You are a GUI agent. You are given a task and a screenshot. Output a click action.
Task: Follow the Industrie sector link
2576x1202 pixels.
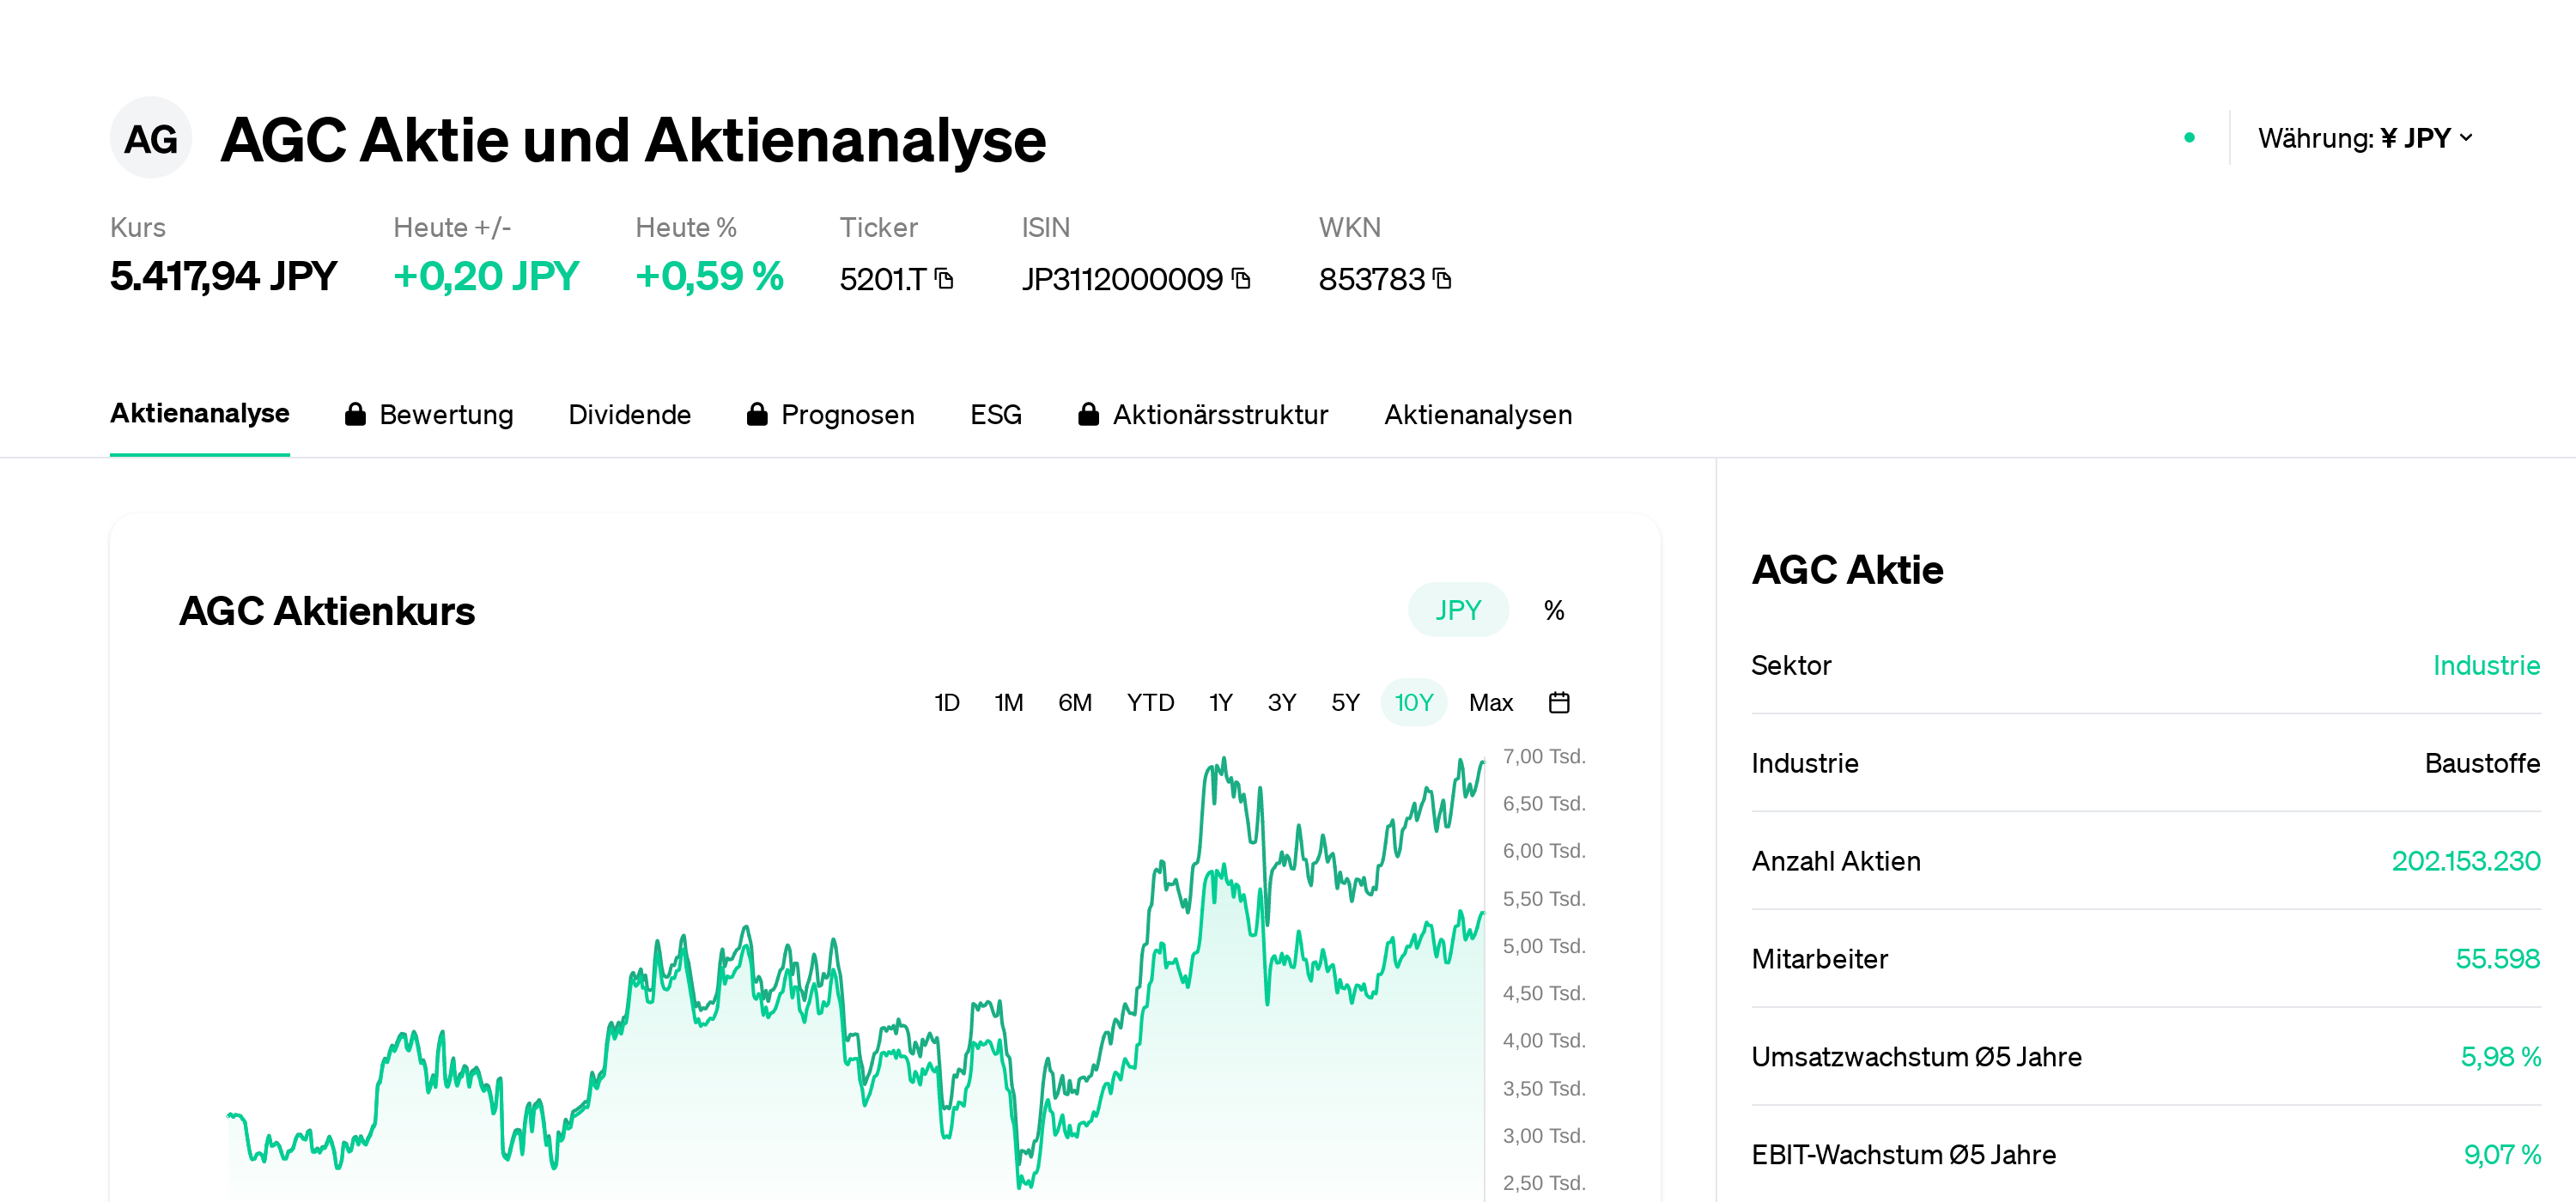point(2485,665)
